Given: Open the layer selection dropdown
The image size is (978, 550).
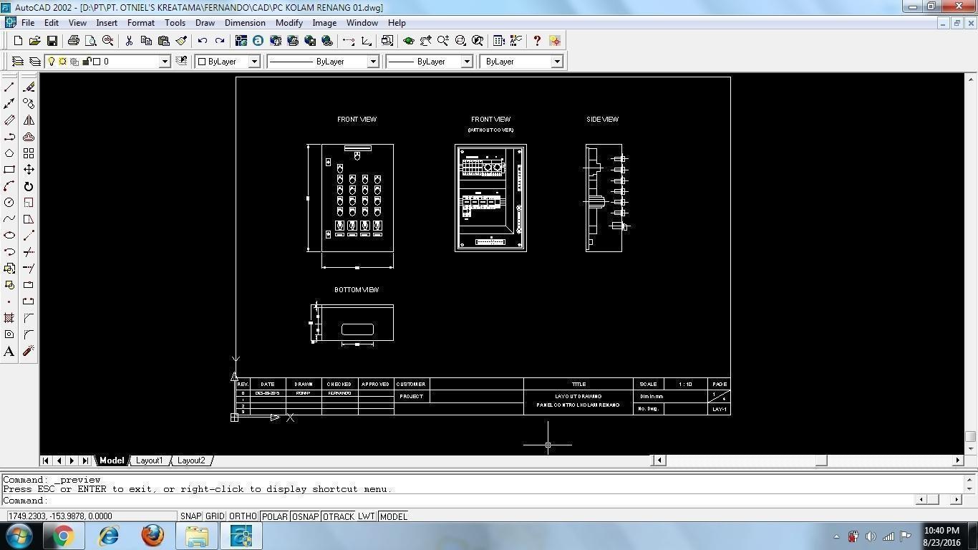Looking at the screenshot, I should coord(163,62).
